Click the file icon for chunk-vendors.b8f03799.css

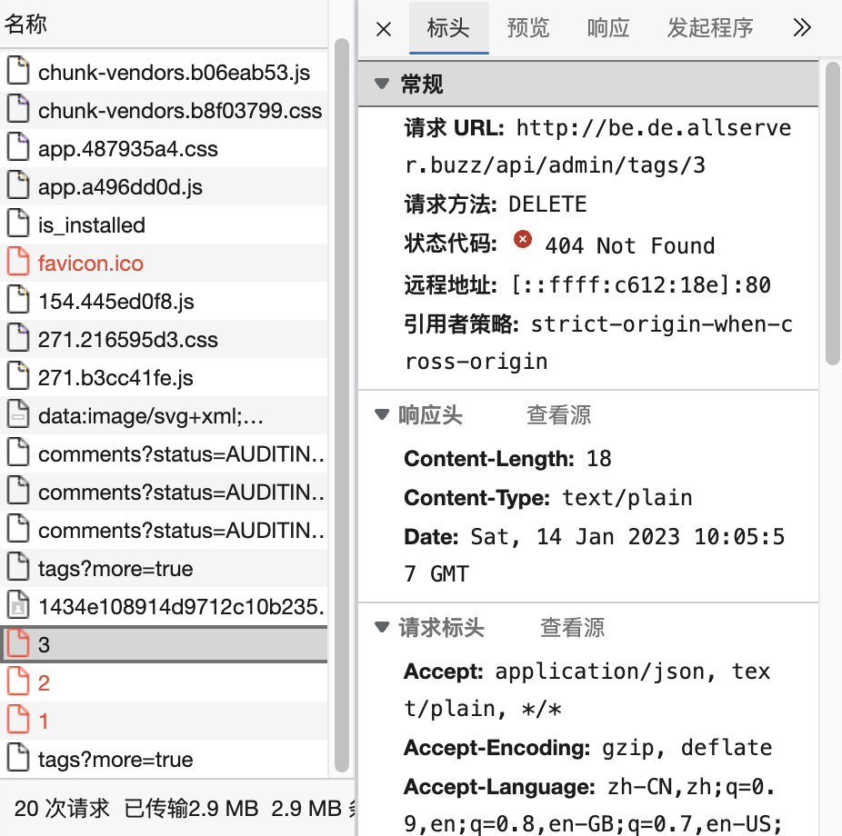coord(18,110)
